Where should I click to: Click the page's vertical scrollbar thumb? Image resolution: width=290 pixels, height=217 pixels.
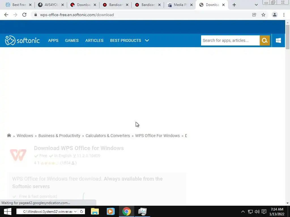pos(287,37)
